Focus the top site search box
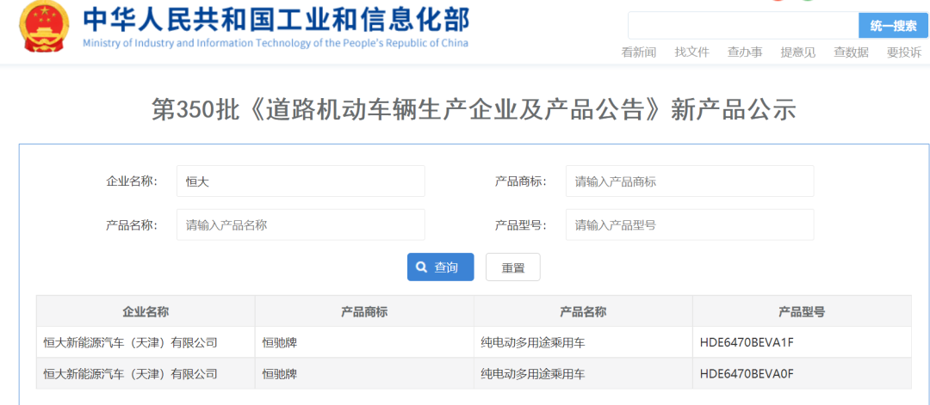Image resolution: width=930 pixels, height=405 pixels. (743, 26)
